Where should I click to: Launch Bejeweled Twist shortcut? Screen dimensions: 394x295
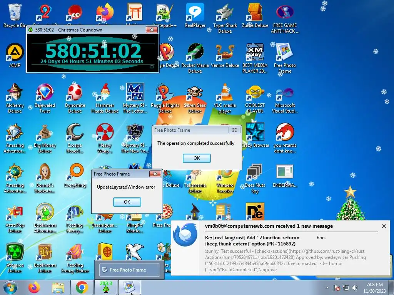coord(45,98)
